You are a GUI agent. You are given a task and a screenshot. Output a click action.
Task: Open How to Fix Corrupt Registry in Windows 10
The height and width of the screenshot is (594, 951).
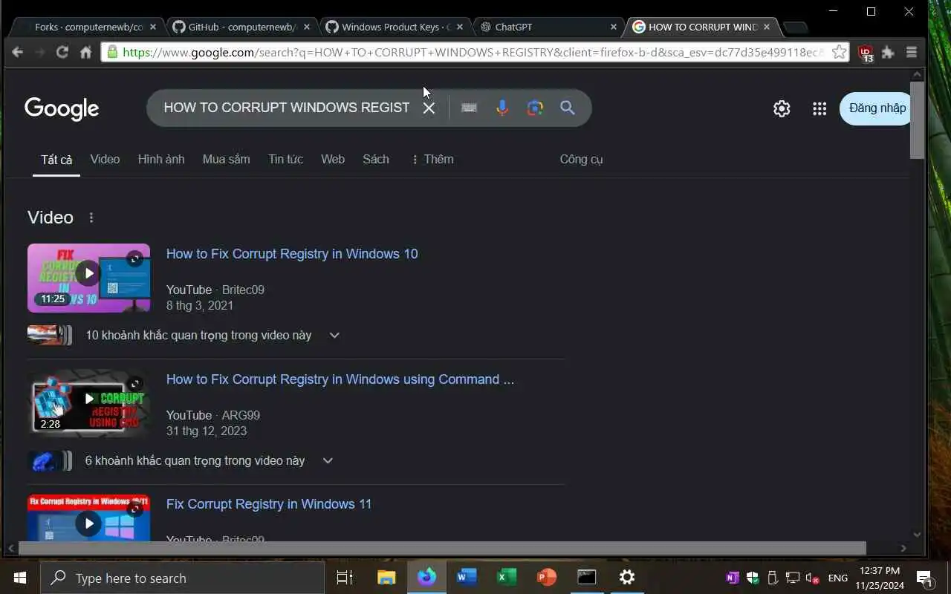(292, 254)
